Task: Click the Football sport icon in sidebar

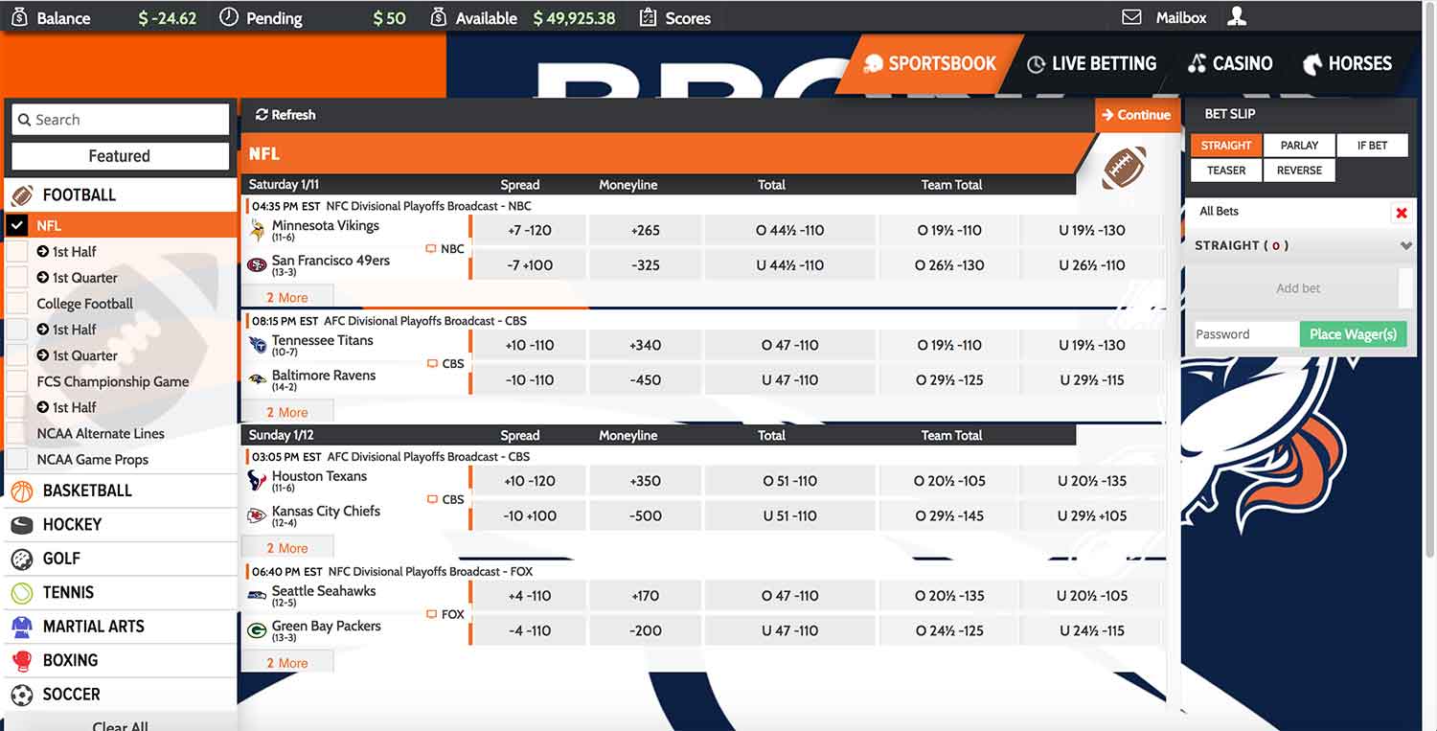Action: pyautogui.click(x=21, y=194)
